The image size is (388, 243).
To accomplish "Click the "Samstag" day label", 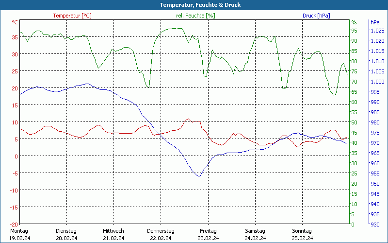I will point(255,231).
